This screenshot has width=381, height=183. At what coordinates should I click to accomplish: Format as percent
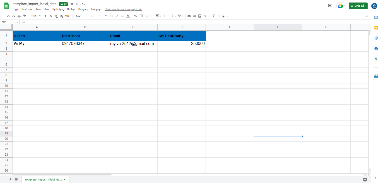click(51, 16)
